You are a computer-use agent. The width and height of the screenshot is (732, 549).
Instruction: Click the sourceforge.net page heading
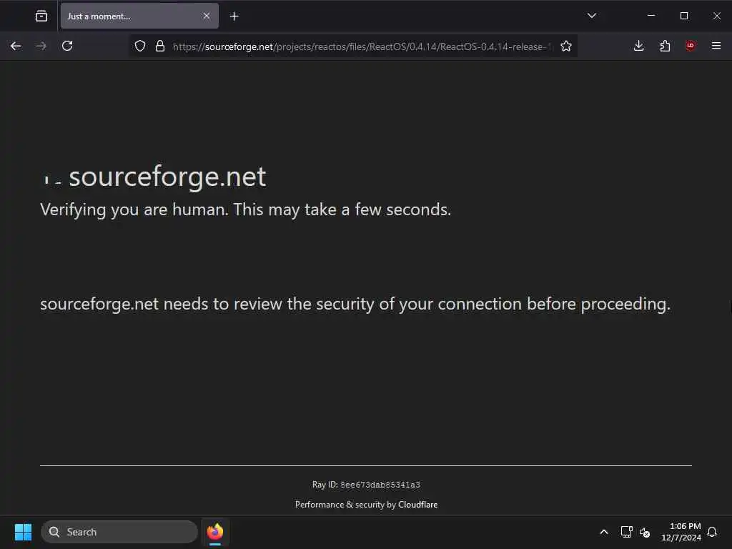pos(167,177)
